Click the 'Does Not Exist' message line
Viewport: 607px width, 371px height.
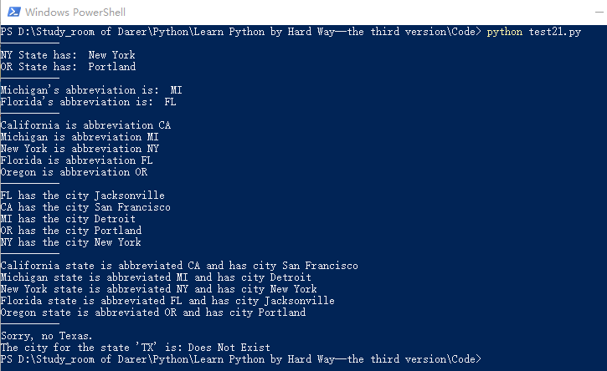(136, 348)
